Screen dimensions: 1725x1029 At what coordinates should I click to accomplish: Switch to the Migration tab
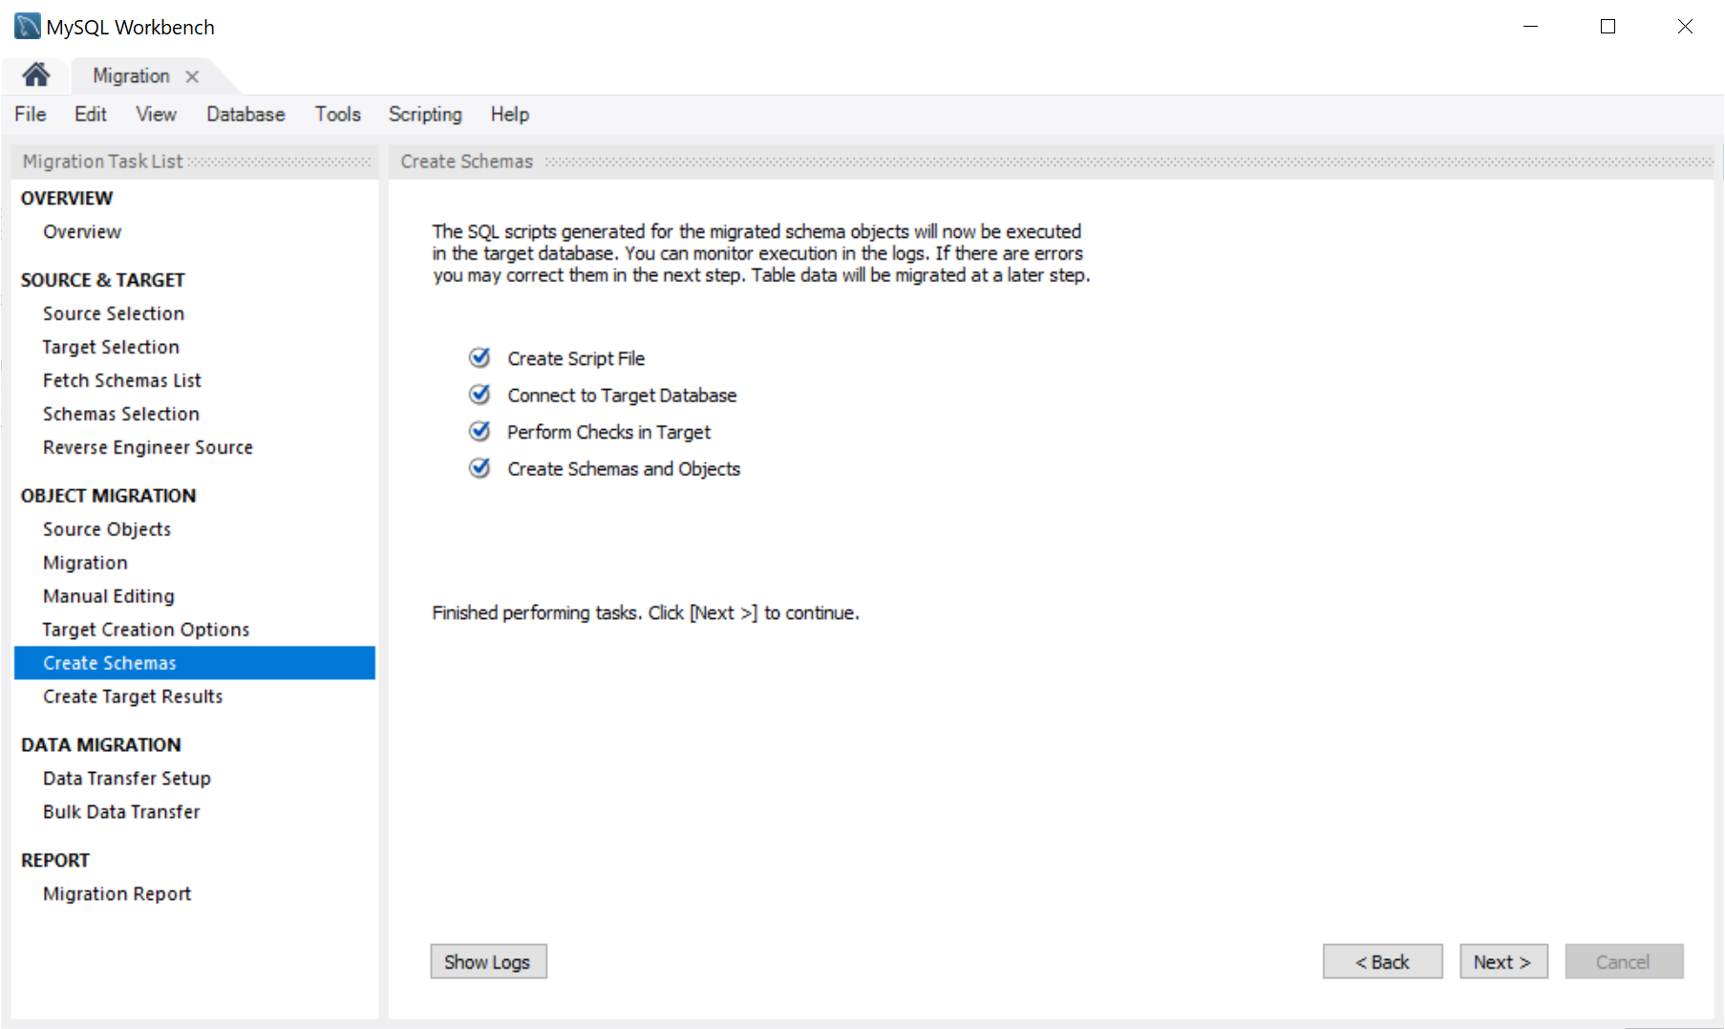pos(131,76)
